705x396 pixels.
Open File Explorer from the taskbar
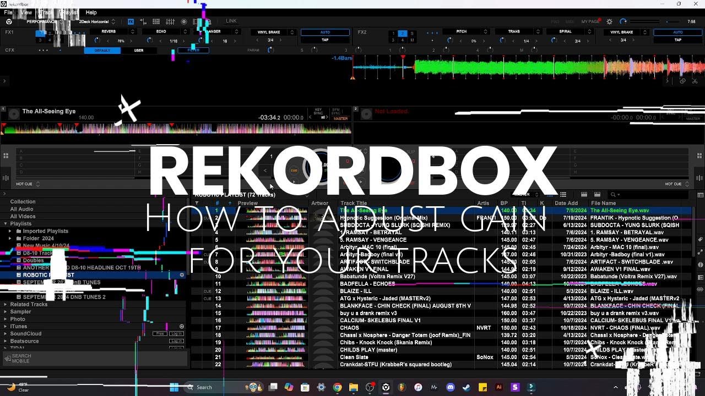click(353, 387)
